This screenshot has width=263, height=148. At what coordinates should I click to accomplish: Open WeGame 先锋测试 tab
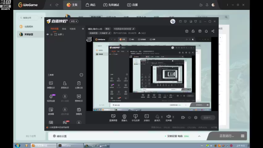click(111, 5)
